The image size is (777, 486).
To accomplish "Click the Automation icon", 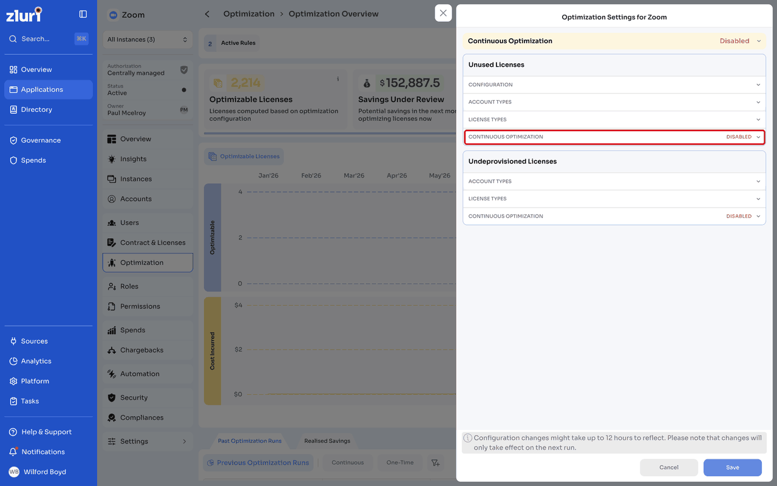I will (112, 374).
